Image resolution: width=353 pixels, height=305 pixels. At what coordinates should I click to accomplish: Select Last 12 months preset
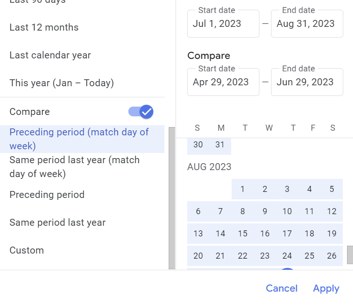[82, 27]
